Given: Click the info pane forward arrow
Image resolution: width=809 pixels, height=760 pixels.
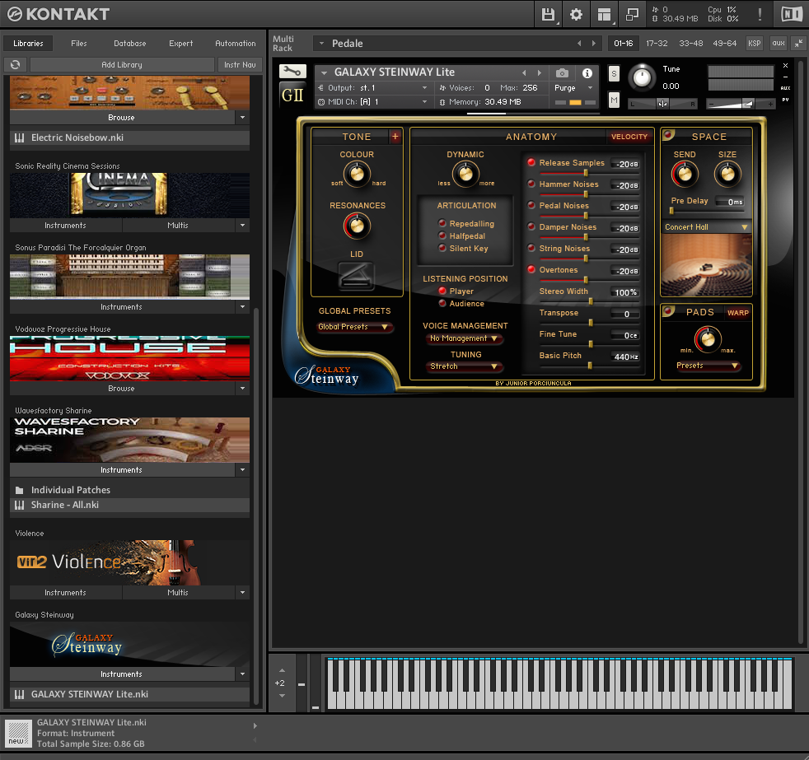Looking at the screenshot, I should point(255,726).
